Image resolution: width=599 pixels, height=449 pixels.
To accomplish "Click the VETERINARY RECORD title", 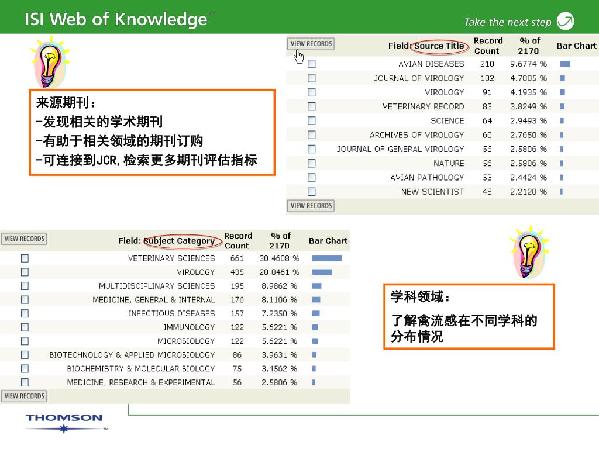I will click(424, 106).
